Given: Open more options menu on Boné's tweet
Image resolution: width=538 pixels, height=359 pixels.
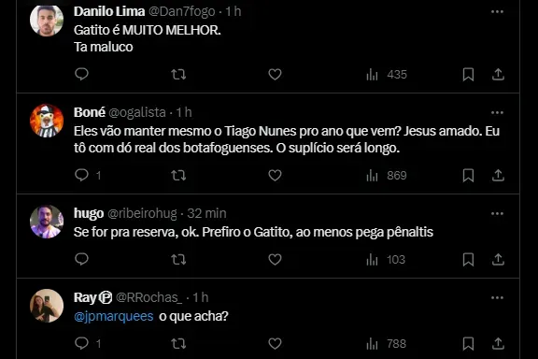Looking at the screenshot, I should 497,113.
